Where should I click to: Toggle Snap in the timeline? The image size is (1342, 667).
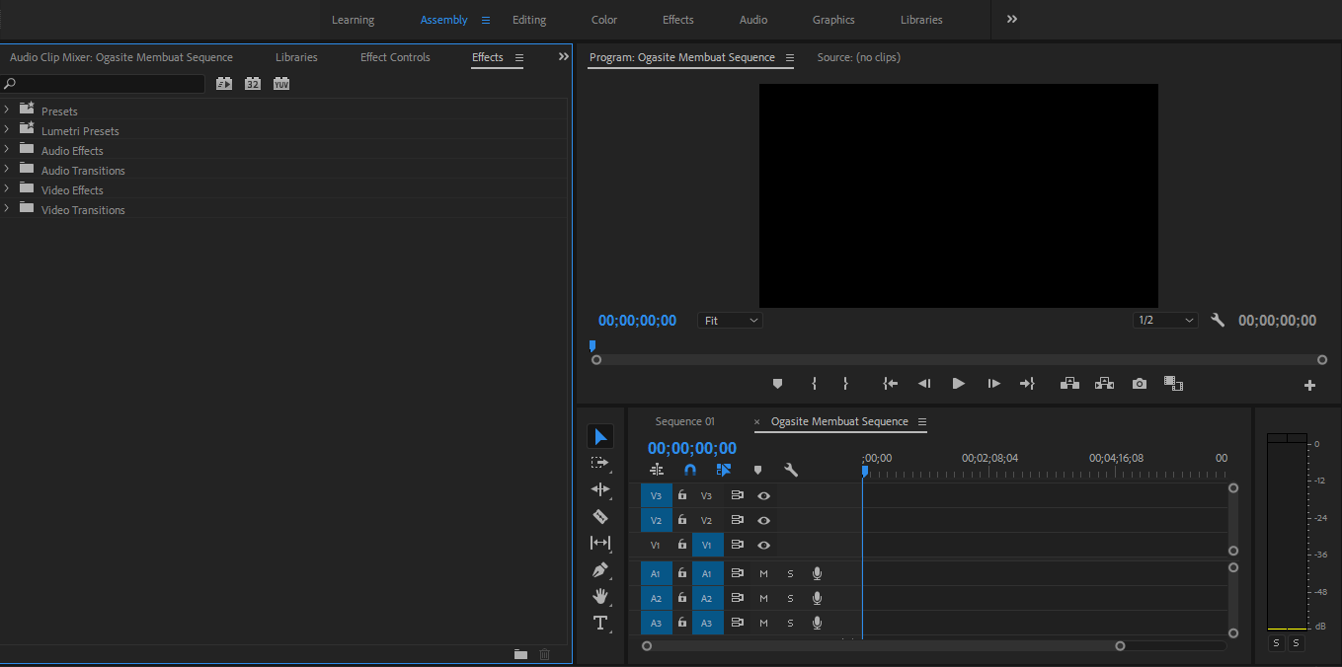click(689, 470)
